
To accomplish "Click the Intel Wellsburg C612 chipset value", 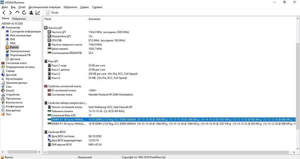I will click(x=110, y=107).
